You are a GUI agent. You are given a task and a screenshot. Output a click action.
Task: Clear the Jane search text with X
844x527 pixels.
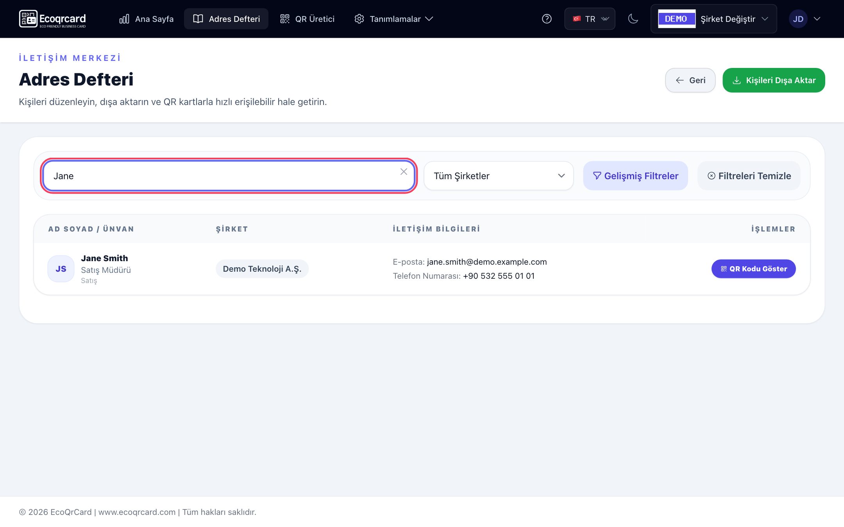(404, 172)
